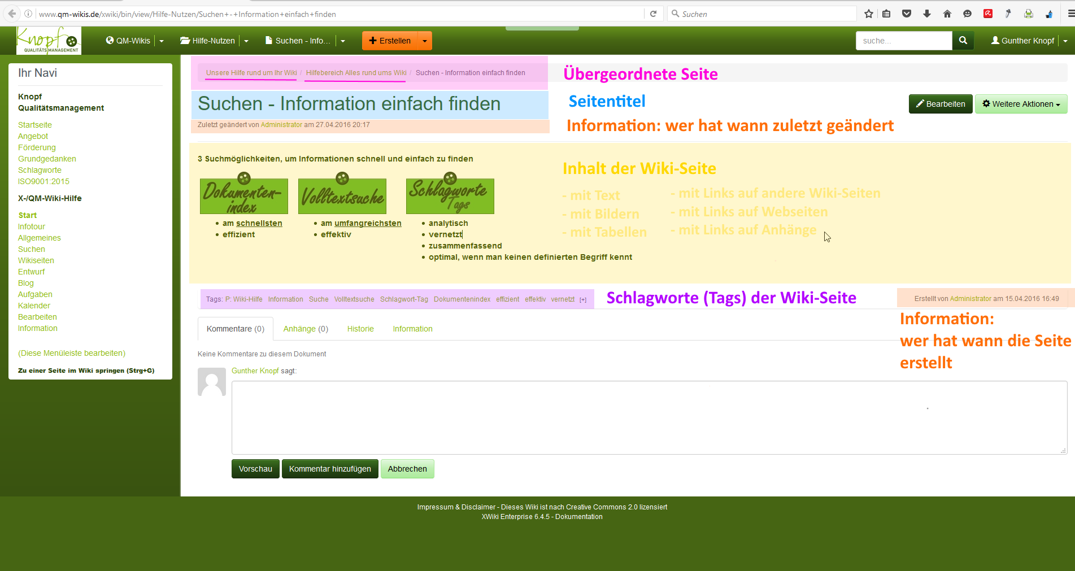This screenshot has width=1075, height=571.
Task: Switch to the Historie tab
Action: (x=360, y=329)
